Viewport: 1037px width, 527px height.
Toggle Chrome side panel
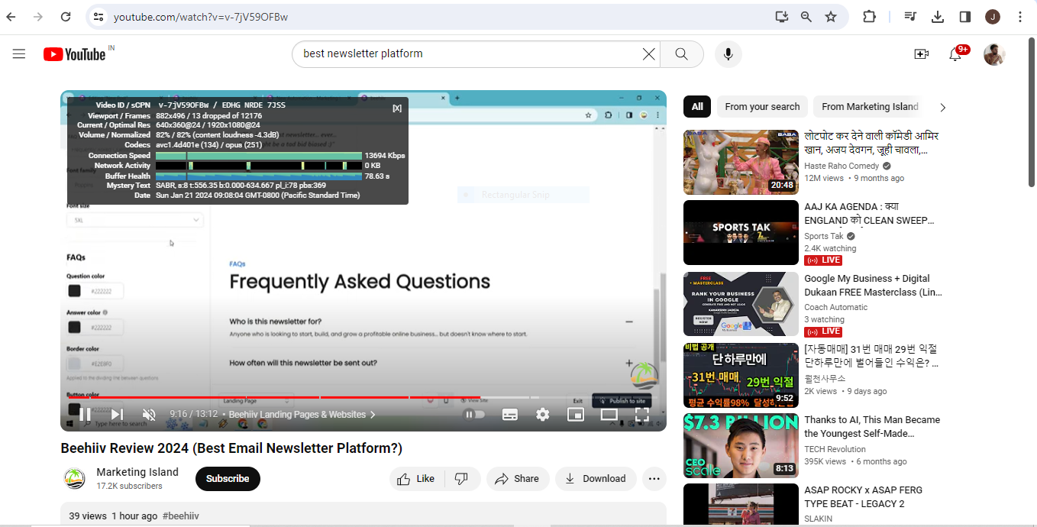[965, 17]
